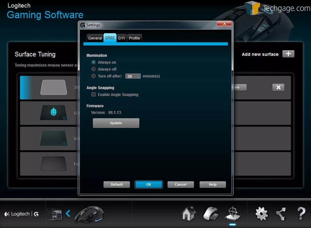Image resolution: width=311 pixels, height=228 pixels.
Task: Delete the first surface with X button
Action: click(x=278, y=87)
